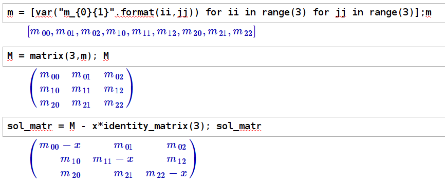Click 'm_11 − x' in sol_matr output
The image size is (445, 185).
113,159
